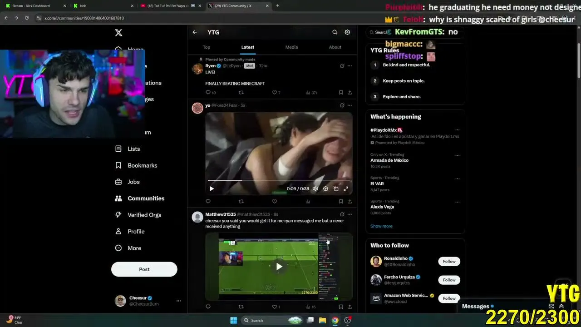Select the Latest tab
The height and width of the screenshot is (327, 581).
click(248, 47)
